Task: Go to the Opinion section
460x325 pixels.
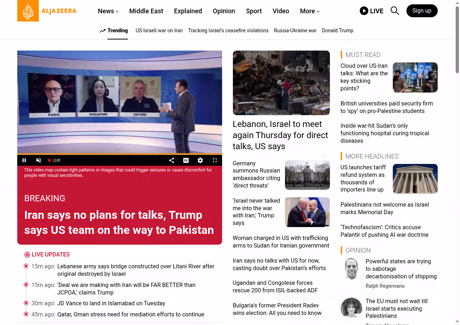Action: click(224, 11)
